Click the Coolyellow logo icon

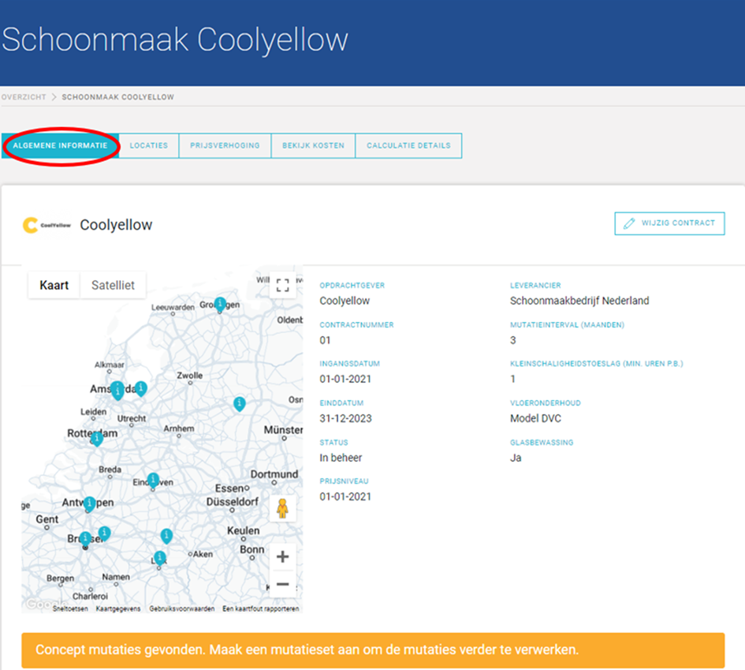(47, 225)
